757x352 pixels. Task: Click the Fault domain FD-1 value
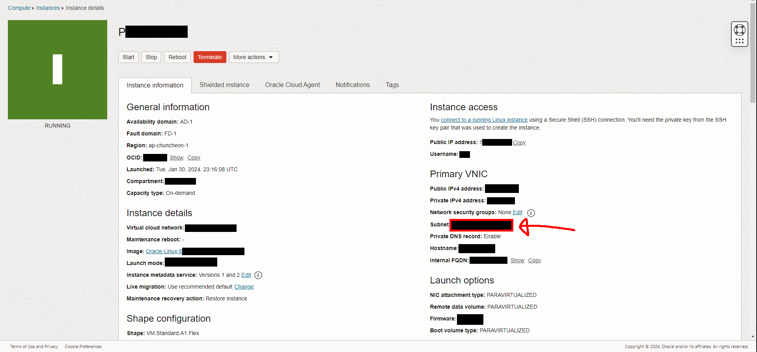[170, 133]
